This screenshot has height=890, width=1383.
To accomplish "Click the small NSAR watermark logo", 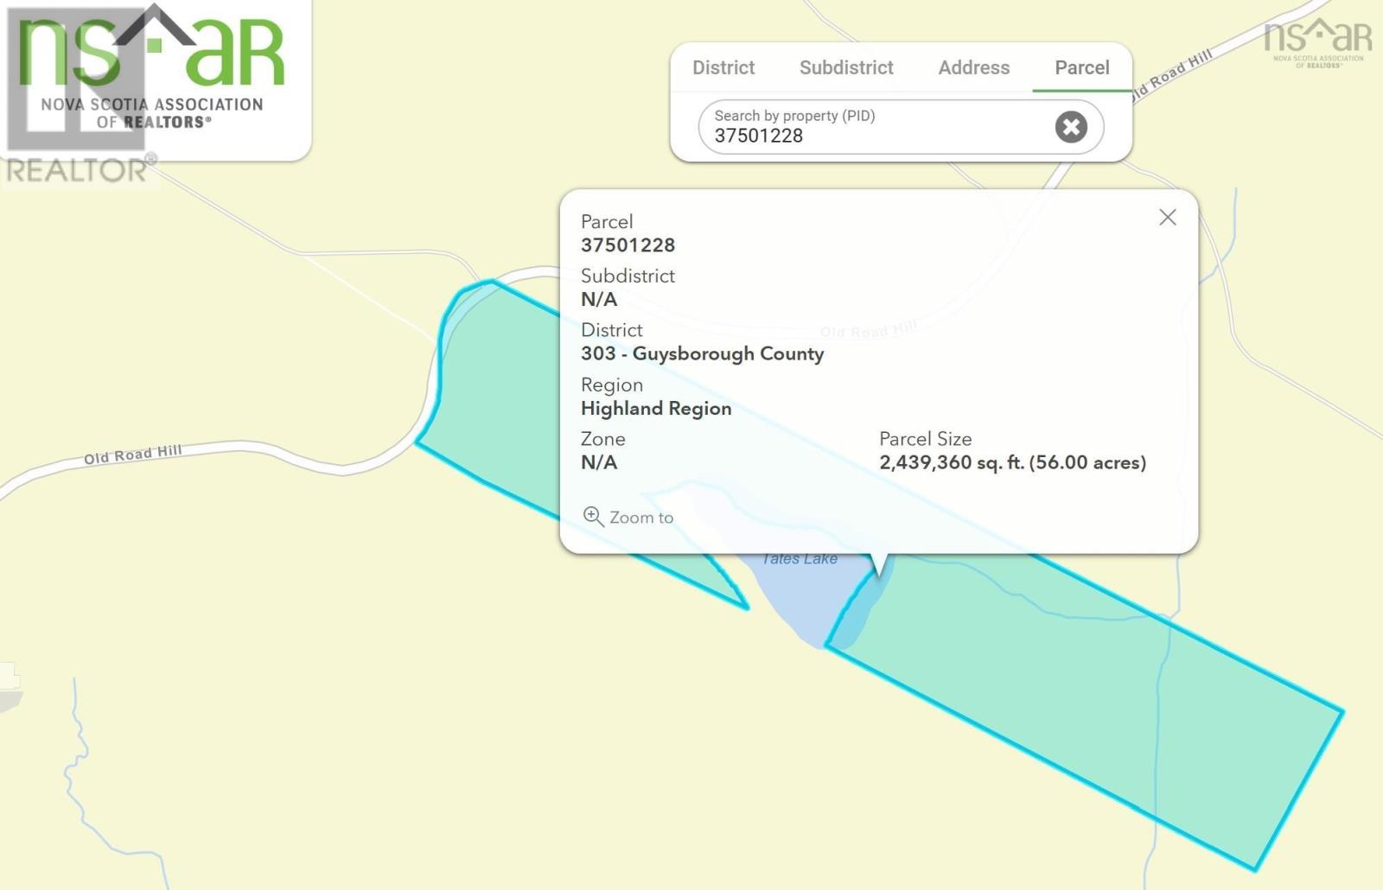I will [1317, 43].
